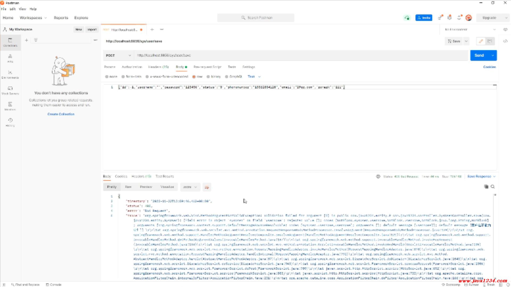The image size is (511, 287).
Task: Click the environment quick look eye icon
Action: [505, 29]
